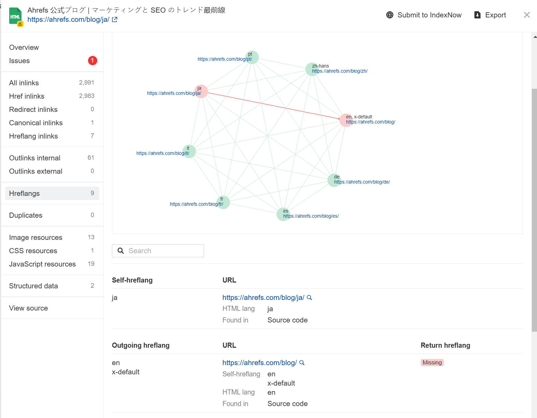Click the magnifier icon next to https://ahrefs.com/blog/
The image size is (537, 418).
point(302,363)
